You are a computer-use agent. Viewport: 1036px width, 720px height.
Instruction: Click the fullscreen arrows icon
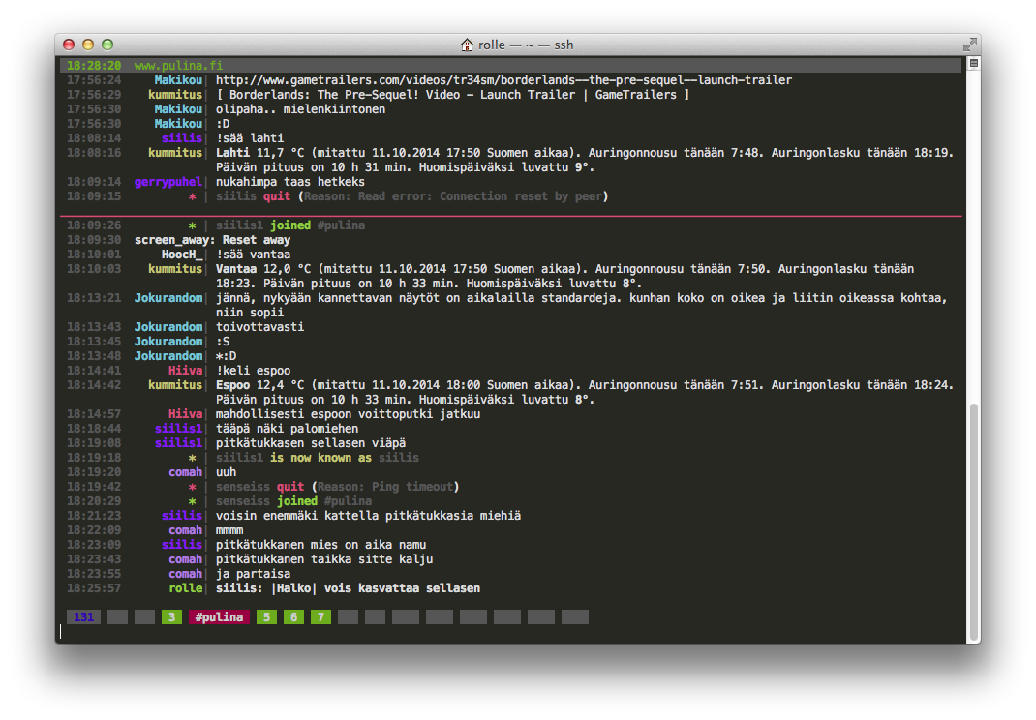click(x=969, y=45)
